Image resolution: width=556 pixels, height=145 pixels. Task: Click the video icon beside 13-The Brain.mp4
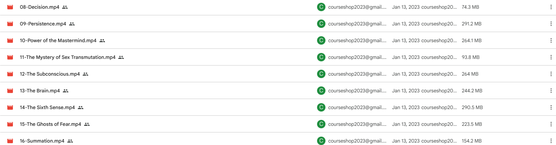coord(10,91)
